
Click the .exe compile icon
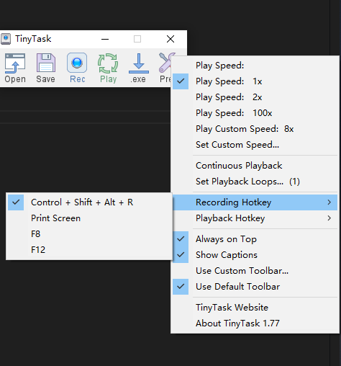click(139, 68)
